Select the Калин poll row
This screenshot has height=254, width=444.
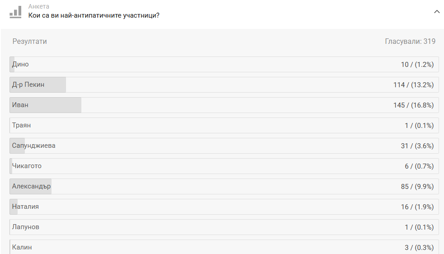pyautogui.click(x=224, y=247)
